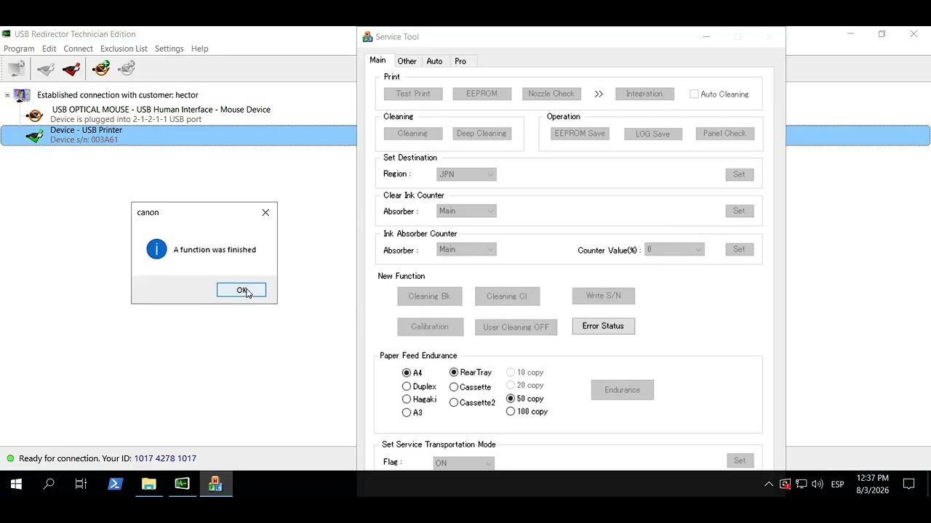
Task: Click the add excluded device toolbar icon
Action: [x=101, y=68]
